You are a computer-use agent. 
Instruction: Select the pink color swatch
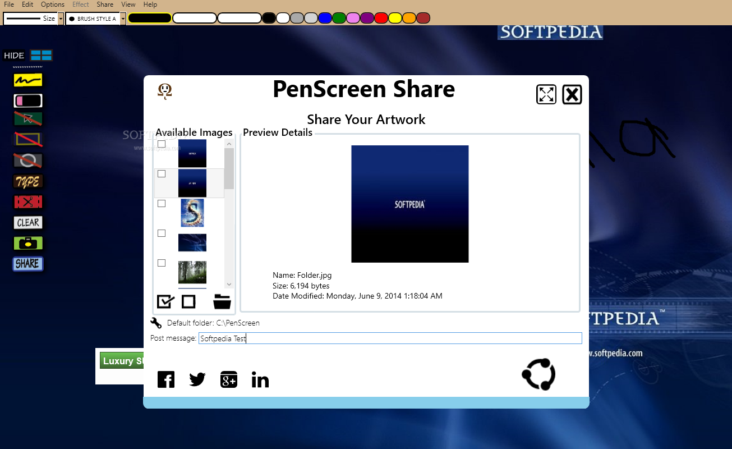coord(353,18)
